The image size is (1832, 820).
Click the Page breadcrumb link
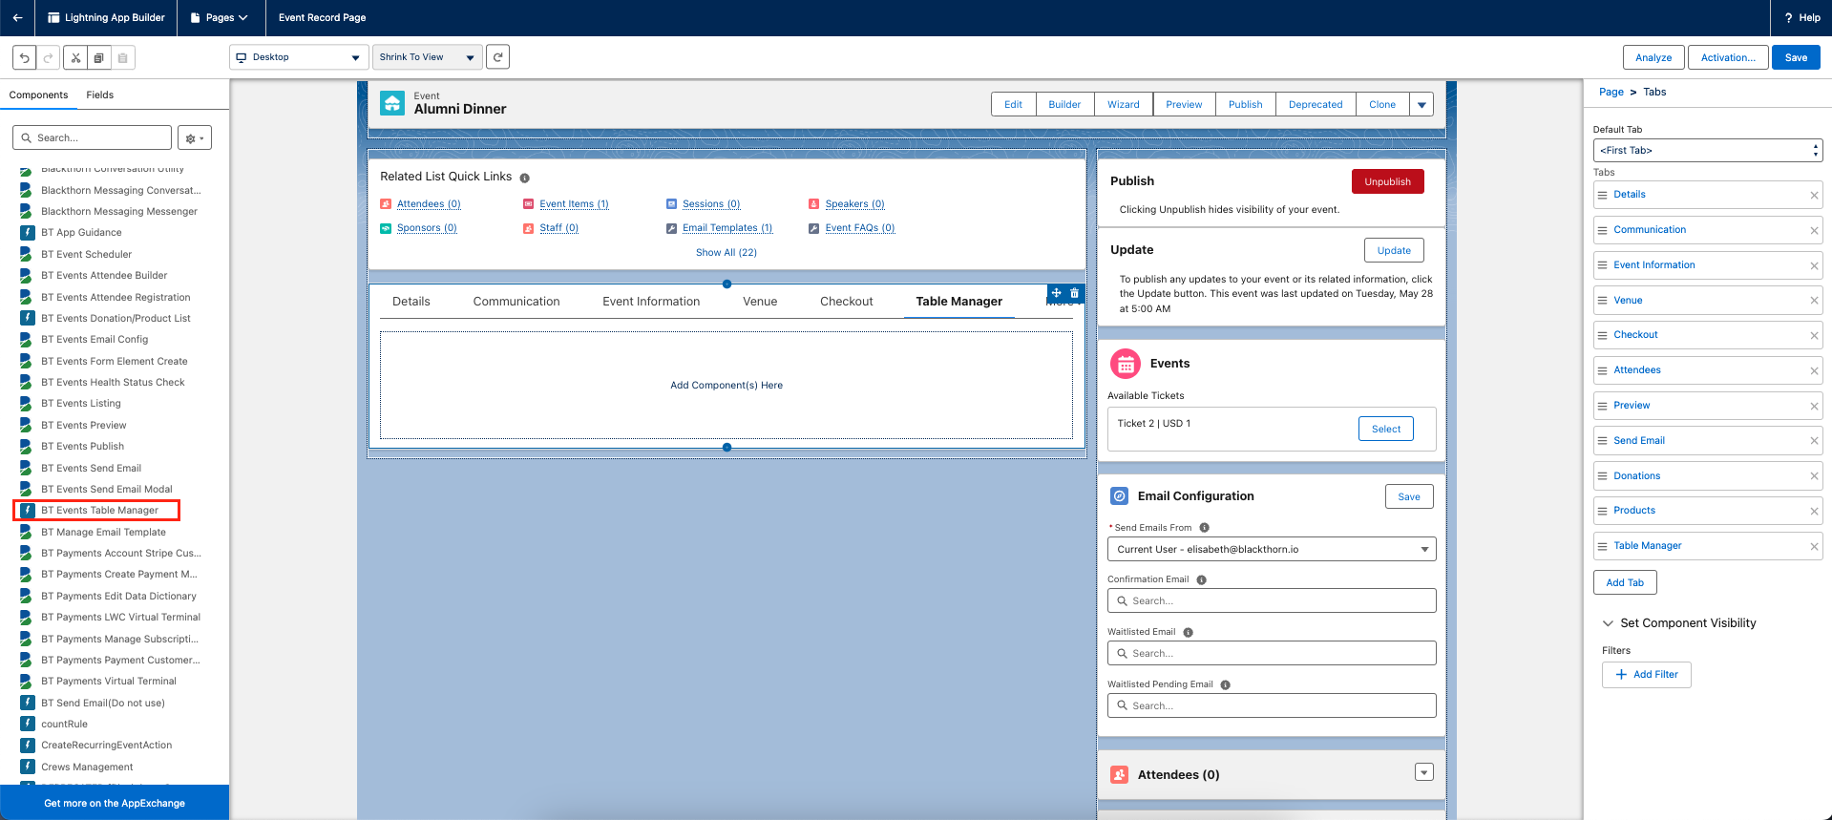click(1611, 92)
